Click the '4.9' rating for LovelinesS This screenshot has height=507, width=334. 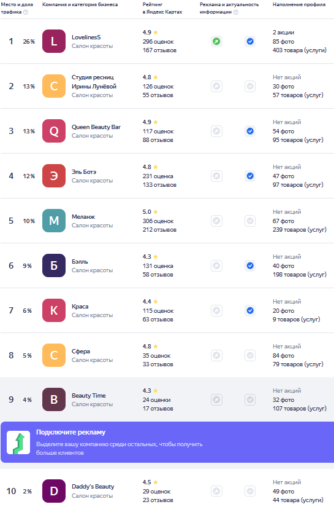click(x=146, y=33)
